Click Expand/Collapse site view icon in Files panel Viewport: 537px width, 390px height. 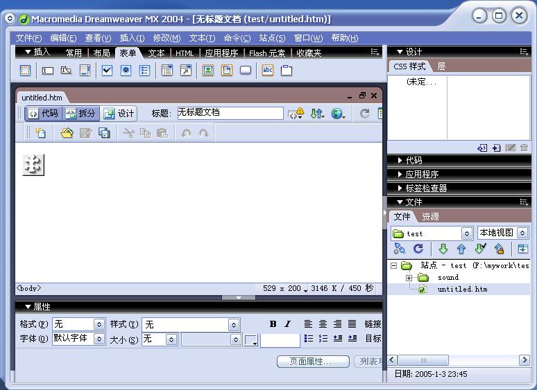point(522,249)
